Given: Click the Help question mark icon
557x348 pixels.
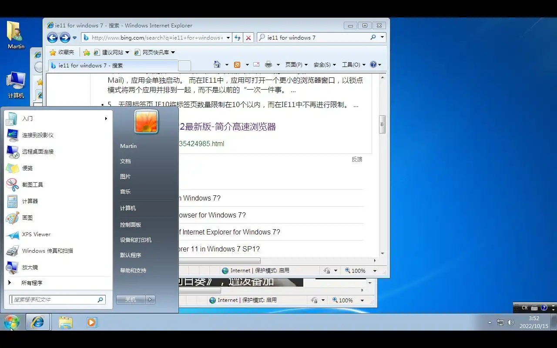Looking at the screenshot, I should [373, 64].
